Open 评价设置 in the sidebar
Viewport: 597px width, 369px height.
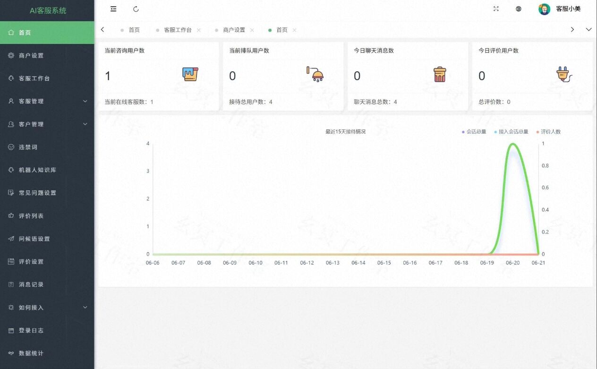click(47, 262)
